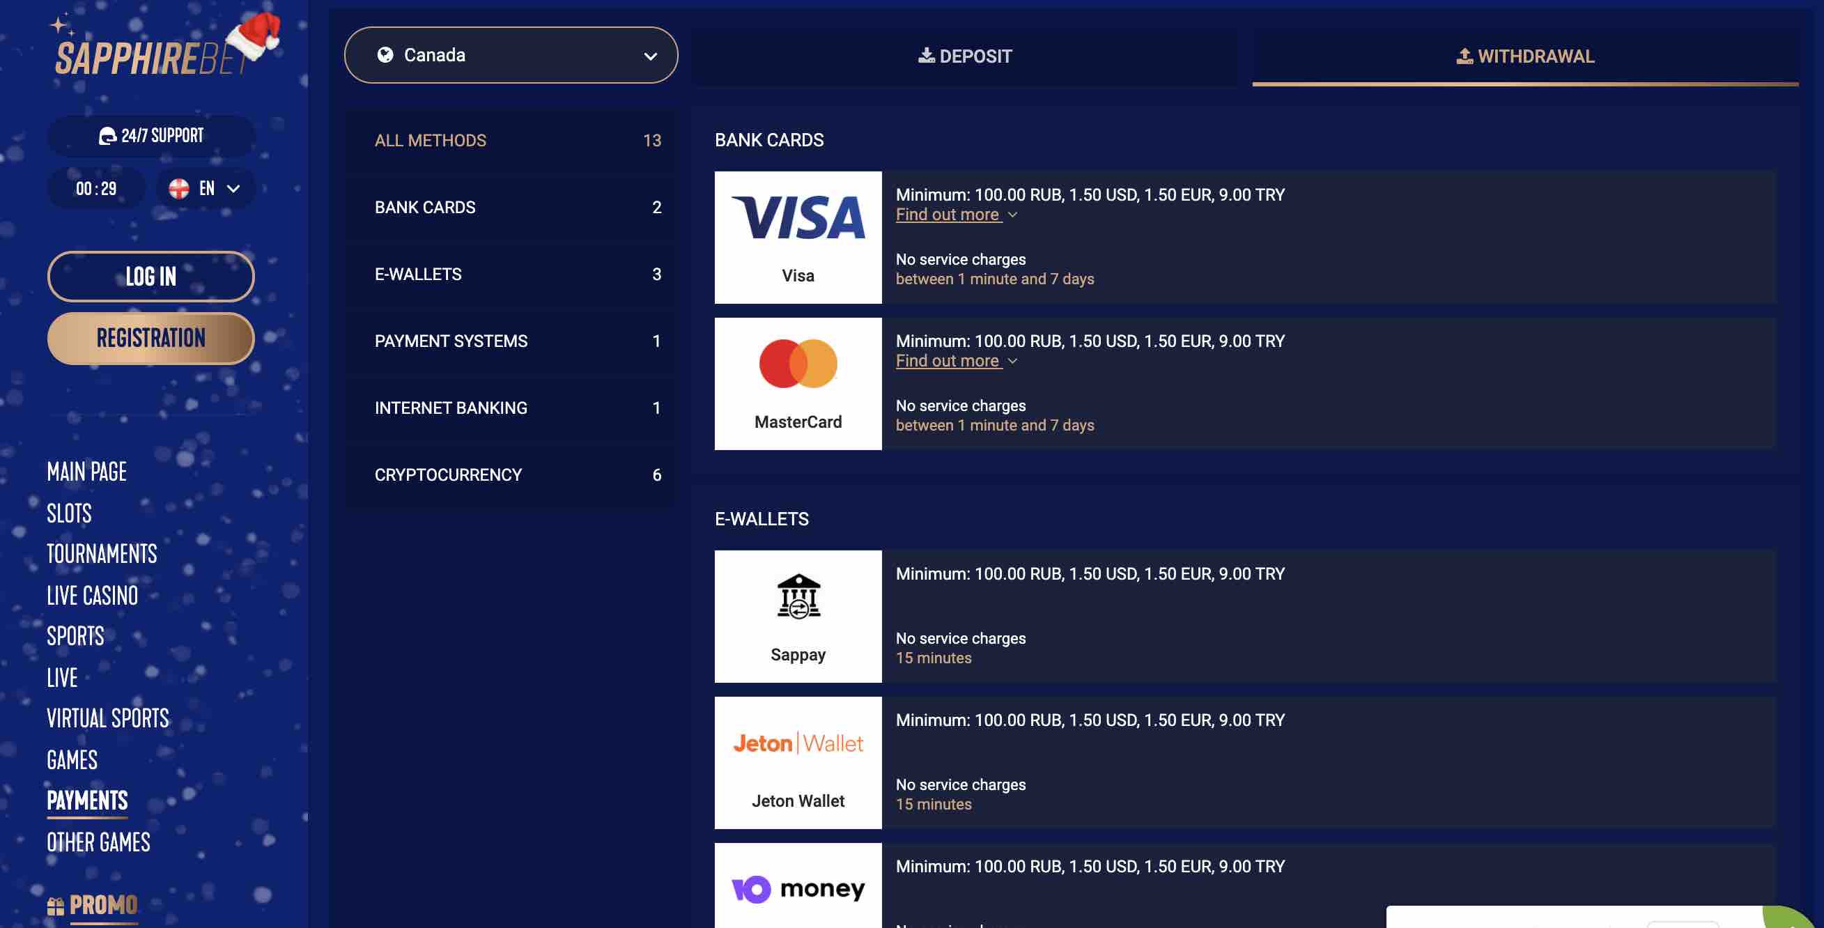Click the deposit download arrow icon
This screenshot has height=928, width=1824.
[x=926, y=56]
